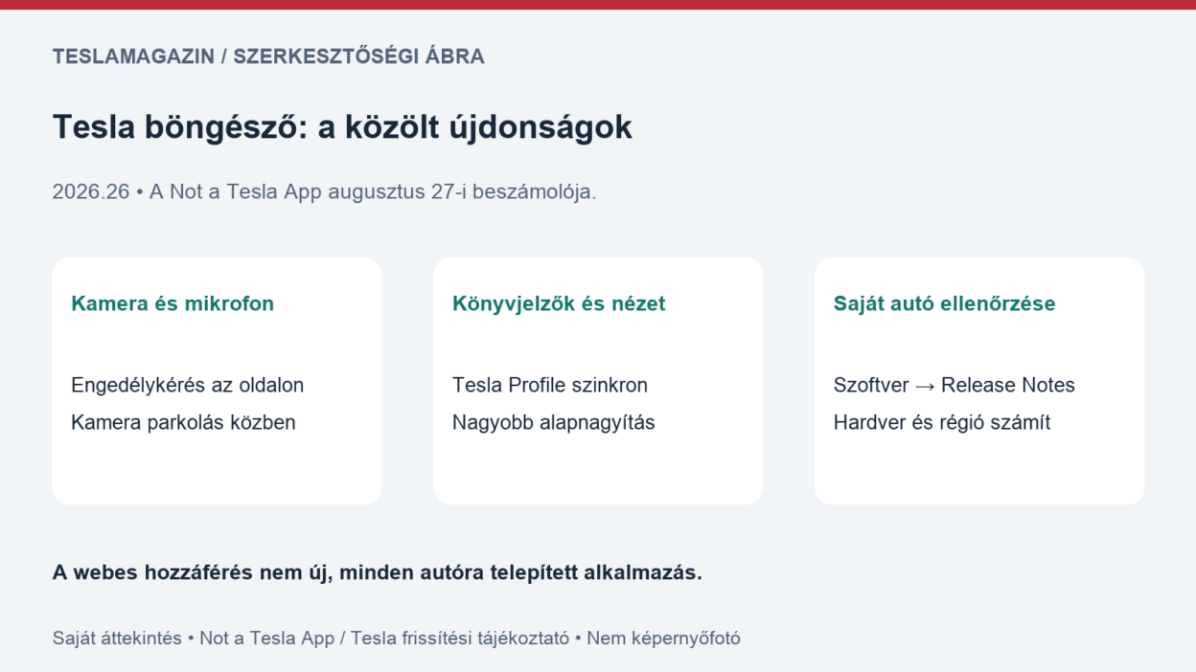Click the header 'TESLAMAGAZIN / SZERKESZTŐSÉGI ÁBRA'

click(x=268, y=56)
